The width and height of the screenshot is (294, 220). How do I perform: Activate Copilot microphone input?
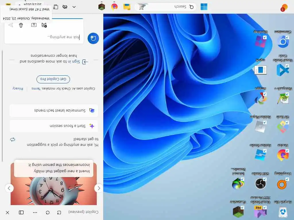pos(21,25)
